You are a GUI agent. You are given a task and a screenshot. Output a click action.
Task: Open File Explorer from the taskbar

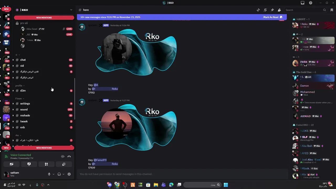coord(156,185)
